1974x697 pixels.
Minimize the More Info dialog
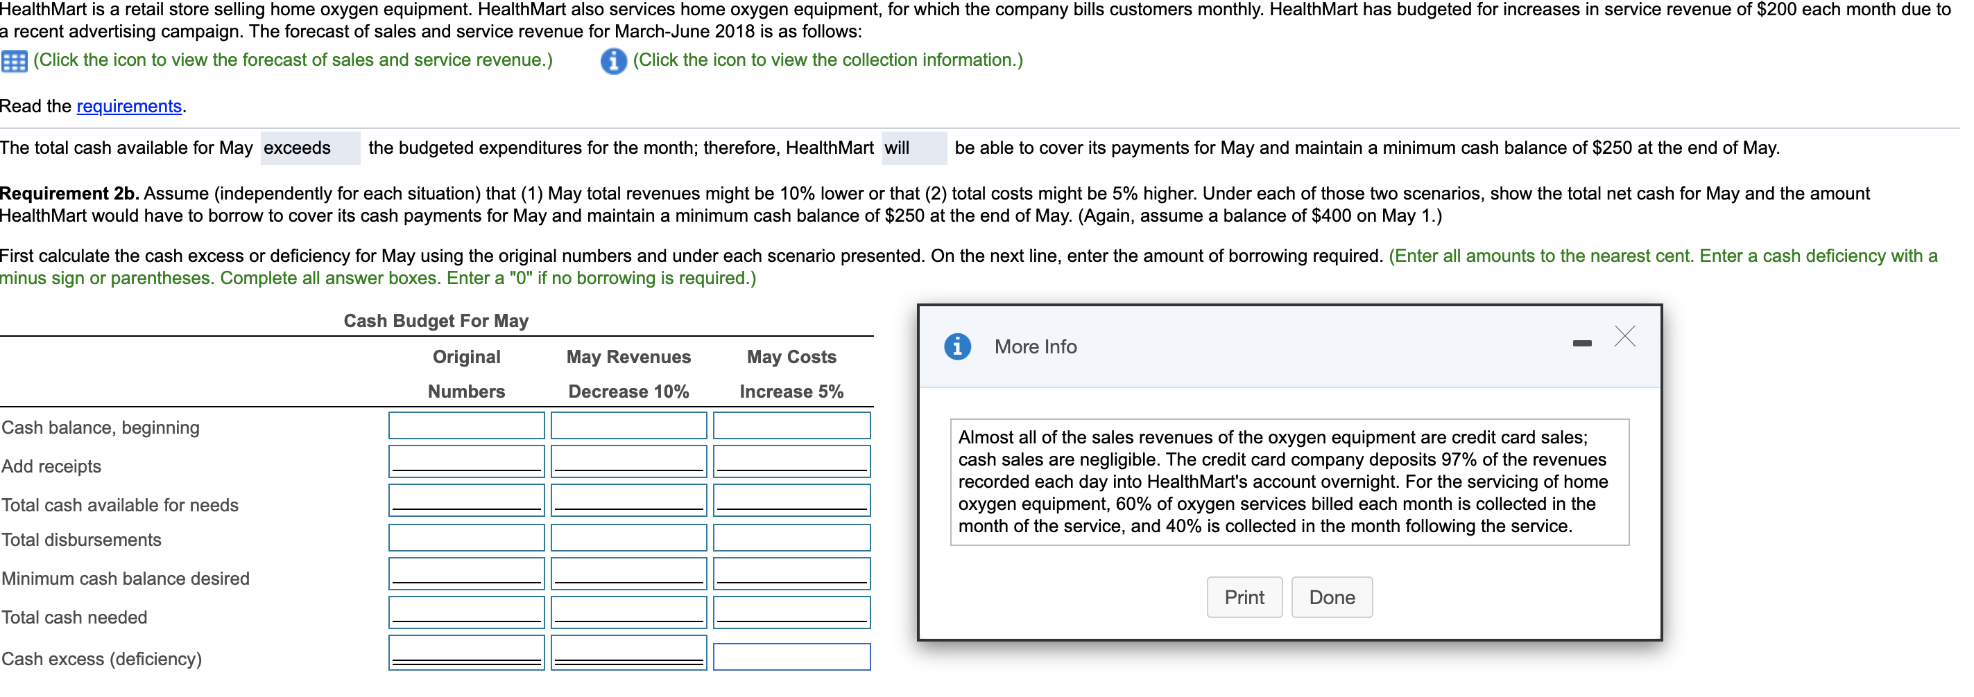tap(1581, 344)
